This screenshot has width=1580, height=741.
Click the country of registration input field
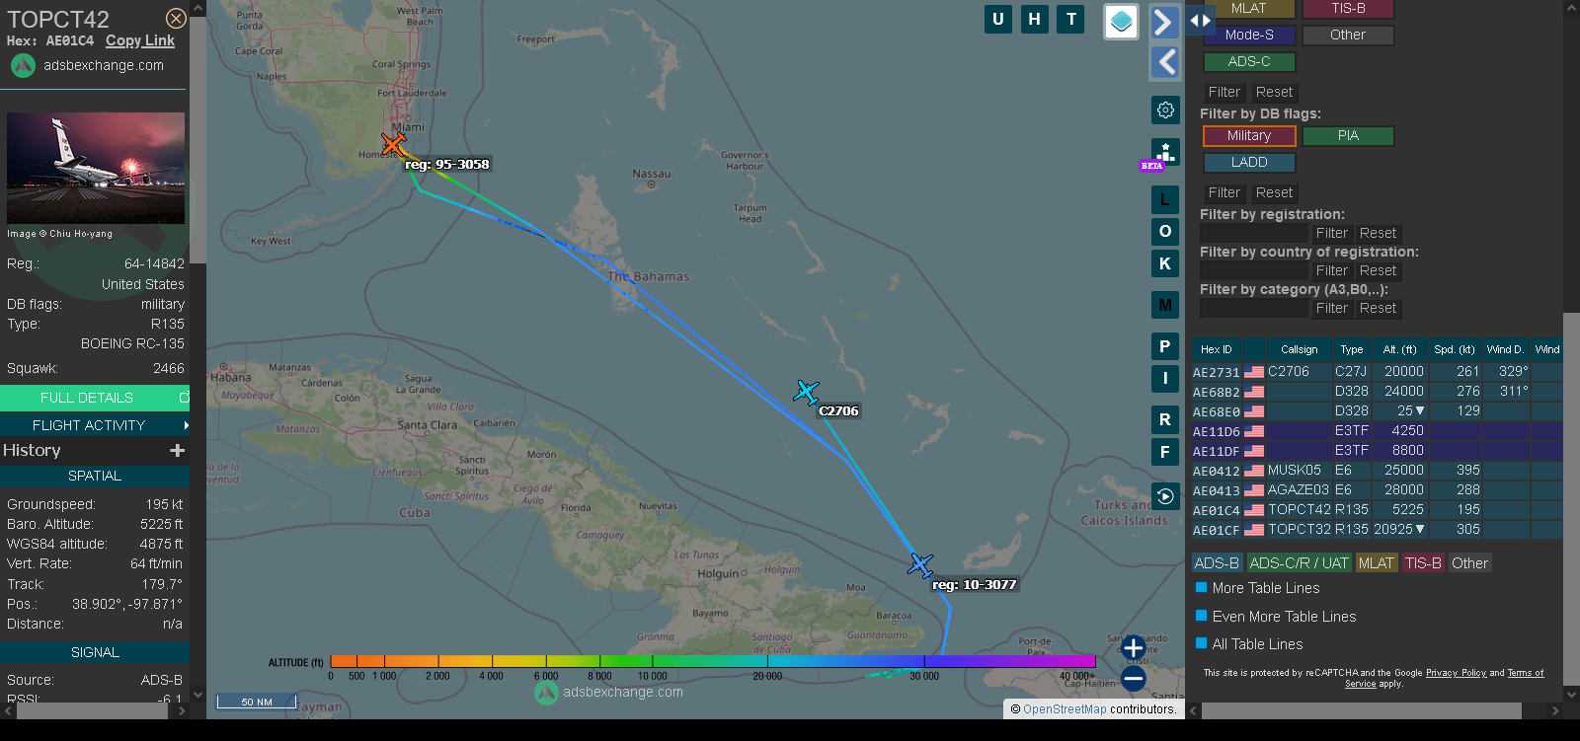[x=1253, y=270]
